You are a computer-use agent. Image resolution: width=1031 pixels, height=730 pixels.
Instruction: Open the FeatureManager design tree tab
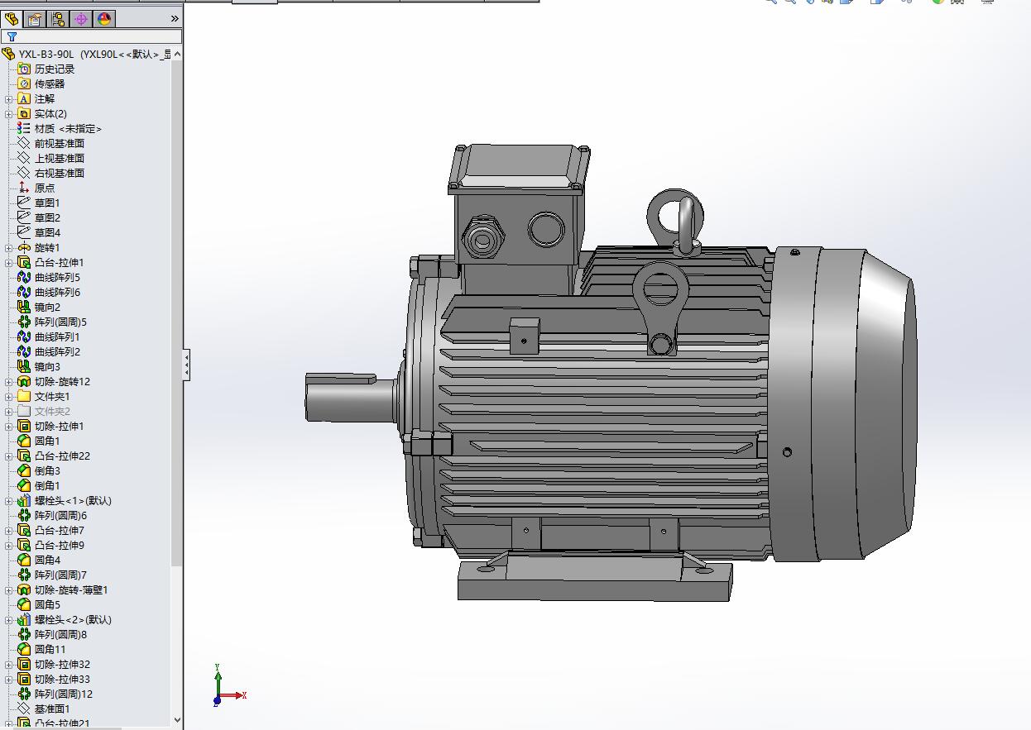(x=12, y=18)
